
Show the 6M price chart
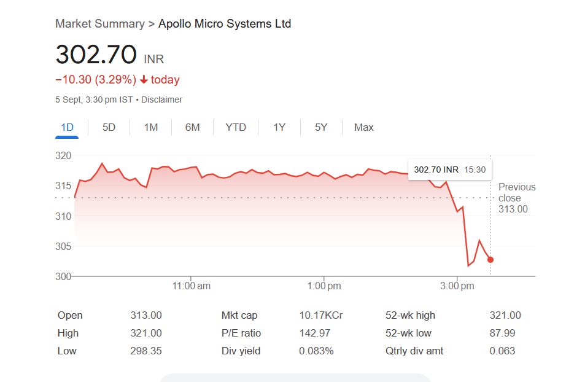point(193,127)
